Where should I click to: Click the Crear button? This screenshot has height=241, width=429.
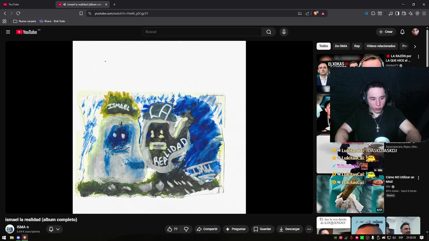coord(386,32)
